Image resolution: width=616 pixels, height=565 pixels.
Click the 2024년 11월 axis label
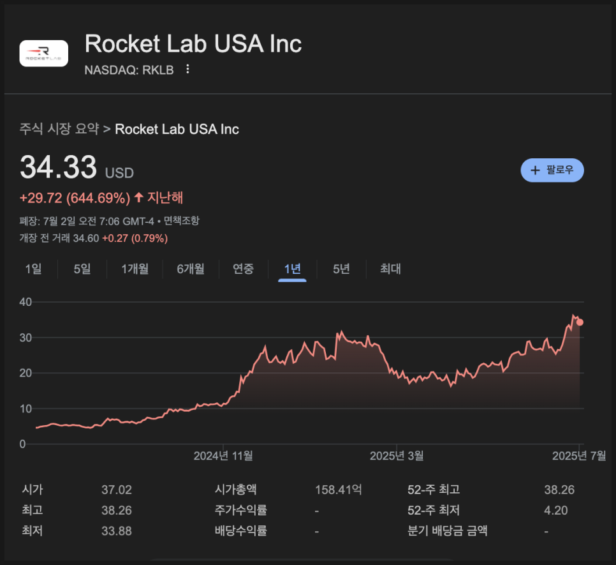click(x=223, y=456)
